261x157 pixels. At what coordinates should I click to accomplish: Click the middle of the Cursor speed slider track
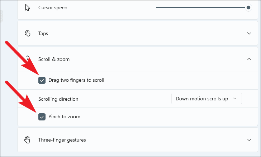point(201,8)
